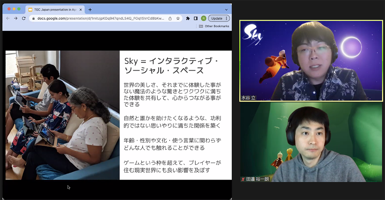The image size is (385, 200).
Task: Click the muted microphone icon beside 田邊 裕一朗
Action: tap(243, 179)
